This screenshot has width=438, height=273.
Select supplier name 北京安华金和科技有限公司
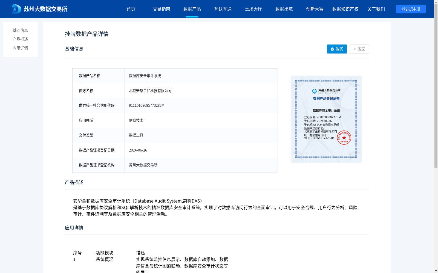tap(150, 91)
